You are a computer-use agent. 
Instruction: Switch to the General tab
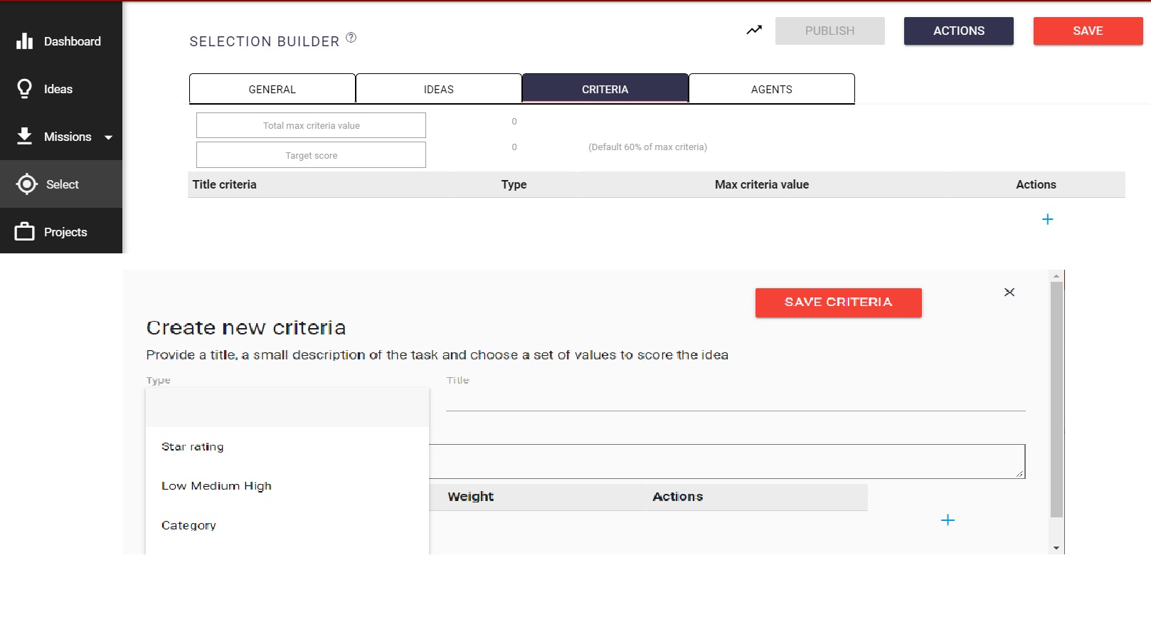272,89
